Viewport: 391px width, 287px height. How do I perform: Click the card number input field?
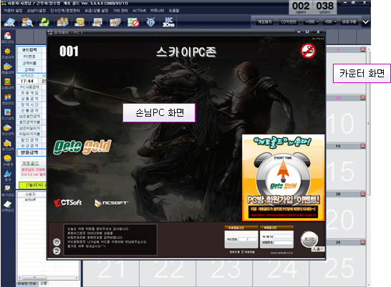pyautogui.click(x=247, y=239)
